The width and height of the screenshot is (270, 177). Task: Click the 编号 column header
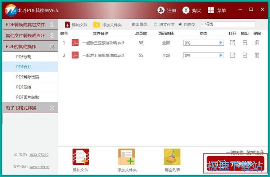click(64, 33)
